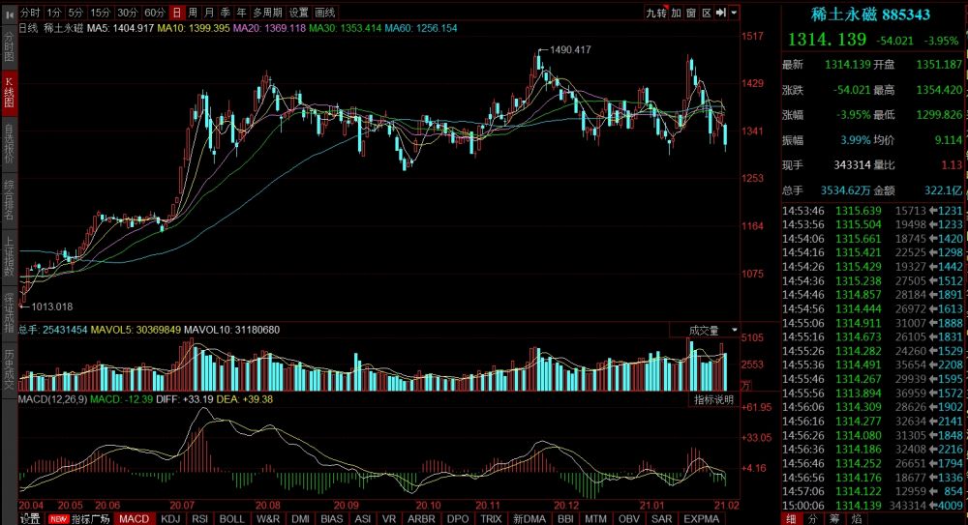
Task: Click the 窗 window layout icon
Action: coord(691,14)
